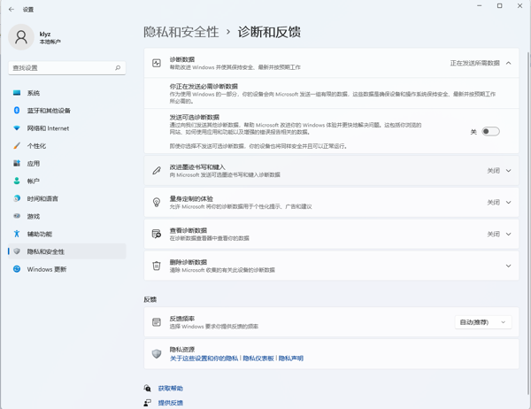Open the 自动(推荐) feedback frequency dropdown
Viewport: 531px width, 409px height.
tap(483, 322)
